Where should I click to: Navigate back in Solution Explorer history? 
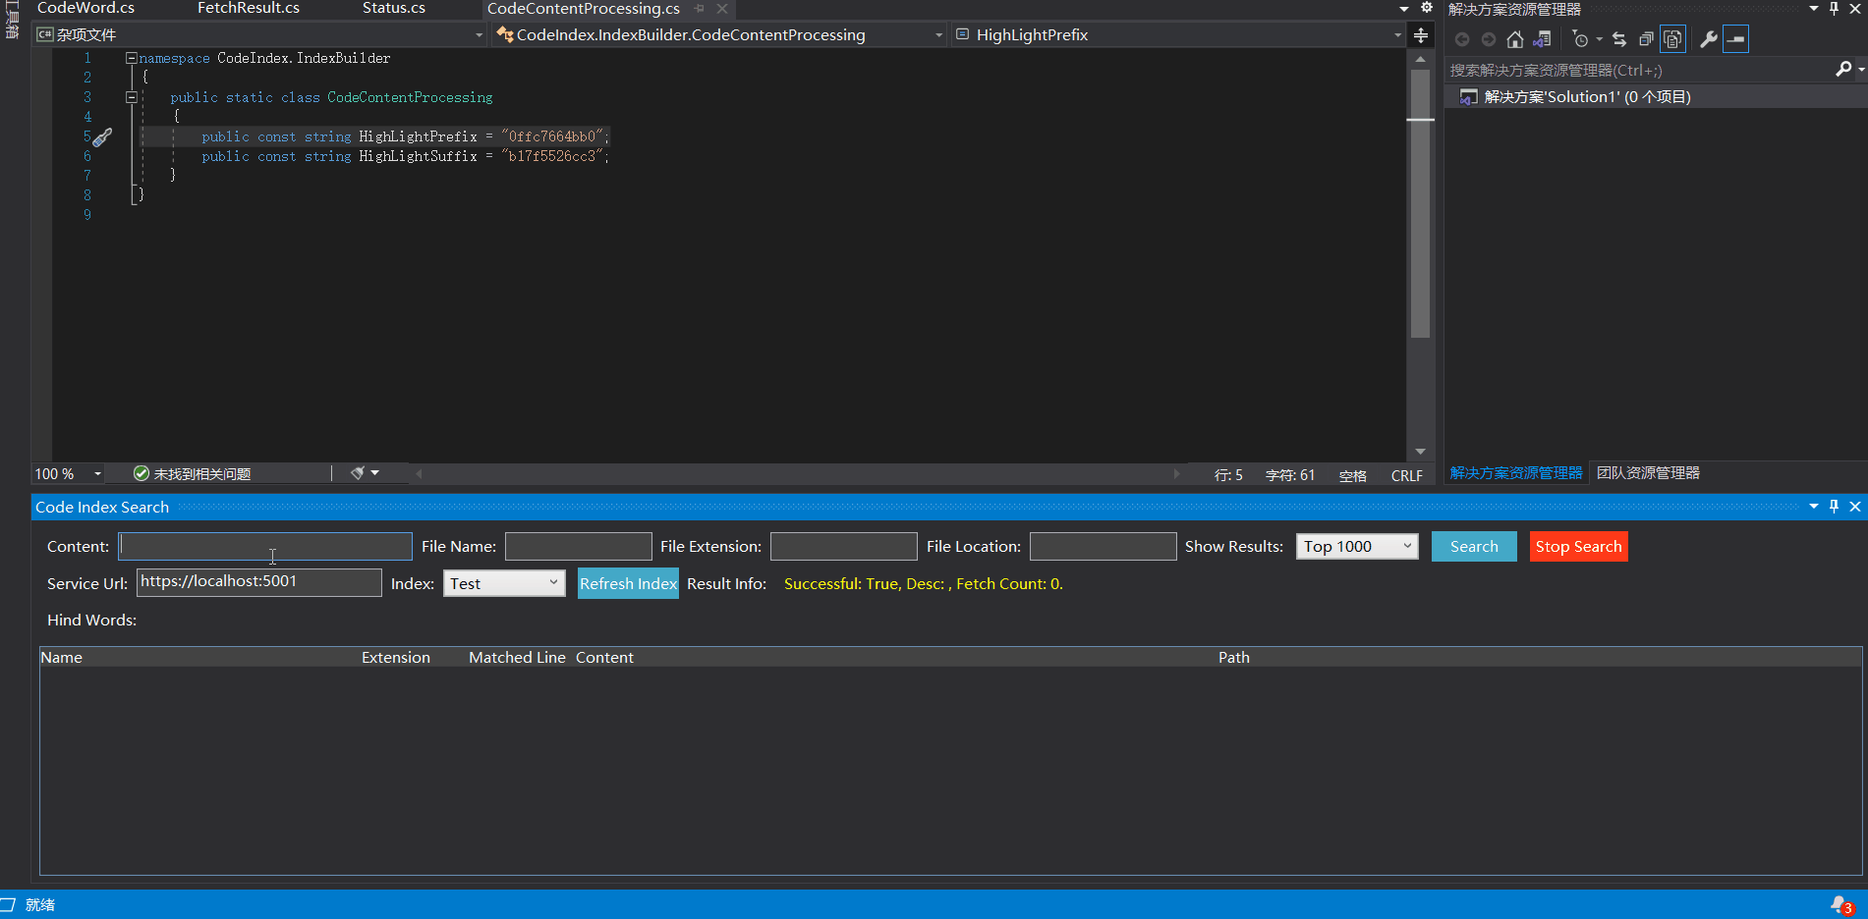pos(1462,39)
